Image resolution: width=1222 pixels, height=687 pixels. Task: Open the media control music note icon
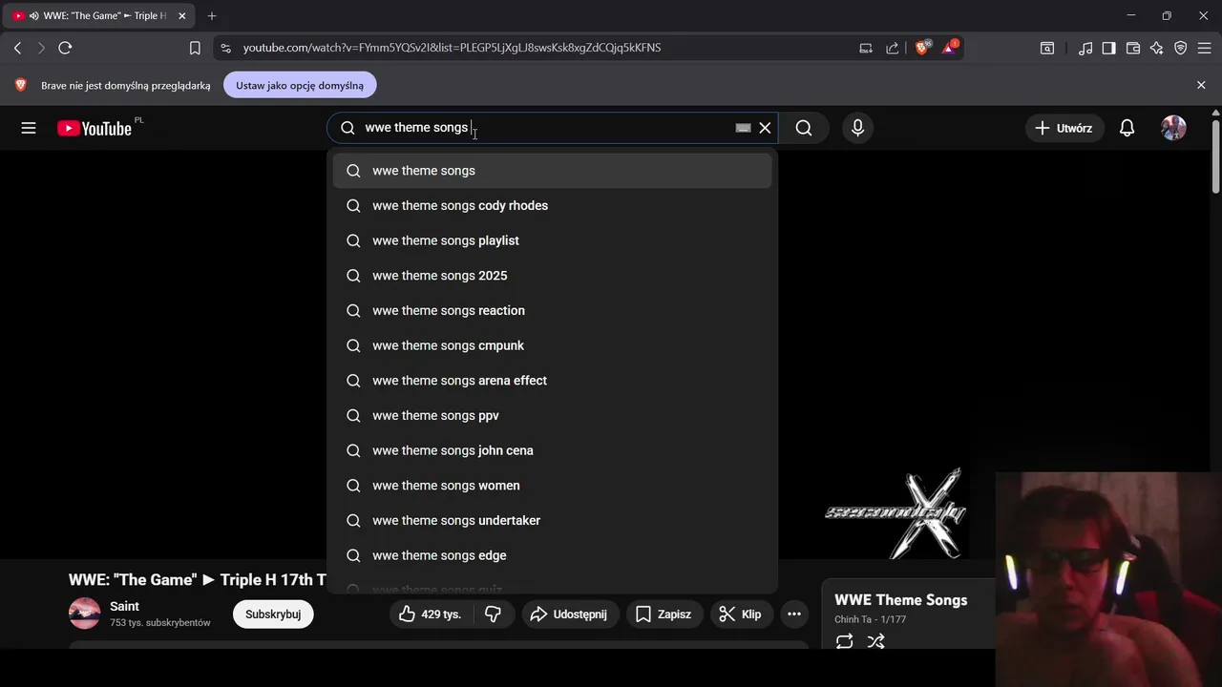pyautogui.click(x=1085, y=48)
